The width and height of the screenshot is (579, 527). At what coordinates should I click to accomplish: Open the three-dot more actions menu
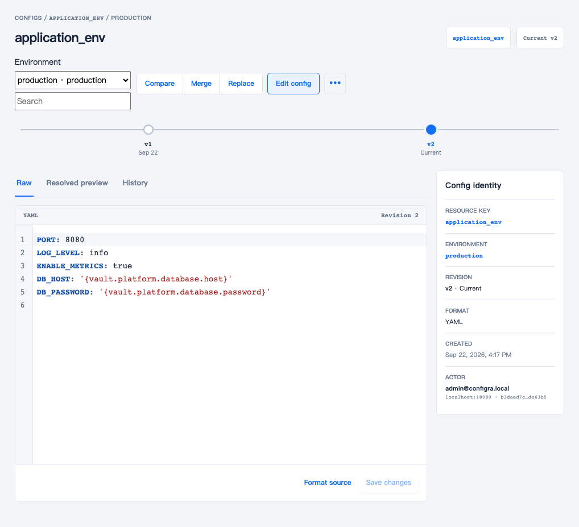pyautogui.click(x=335, y=84)
